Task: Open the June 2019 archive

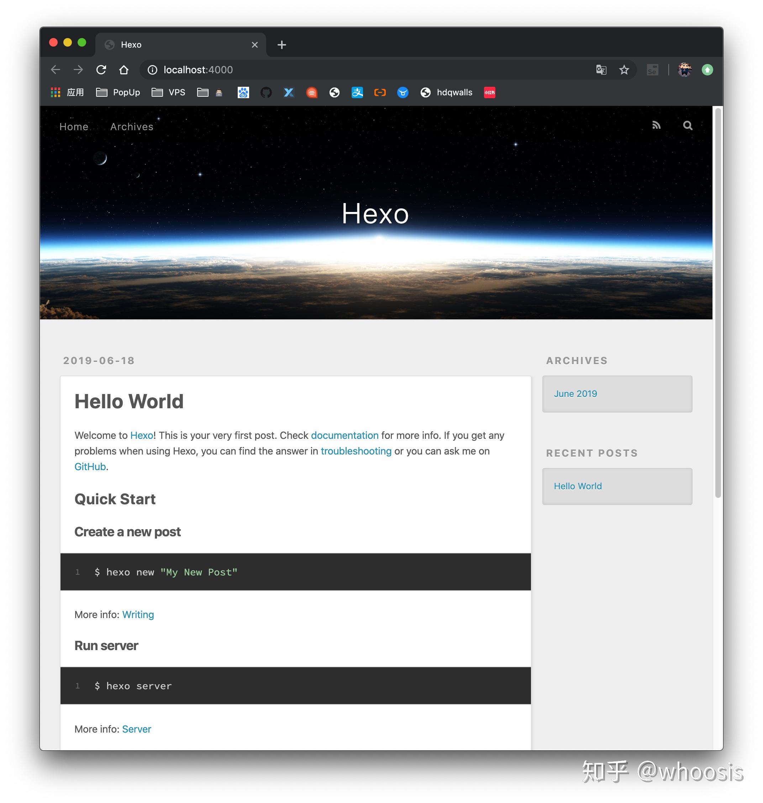Action: [575, 393]
